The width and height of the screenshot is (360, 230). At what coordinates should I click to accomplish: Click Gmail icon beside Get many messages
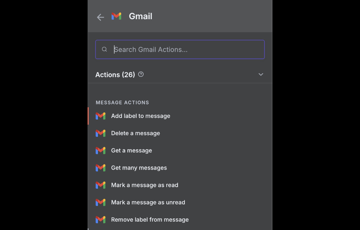click(100, 168)
